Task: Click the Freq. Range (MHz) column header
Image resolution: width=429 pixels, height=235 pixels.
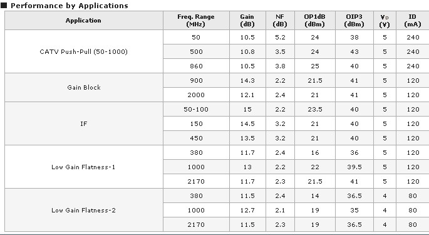Action: [x=196, y=21]
